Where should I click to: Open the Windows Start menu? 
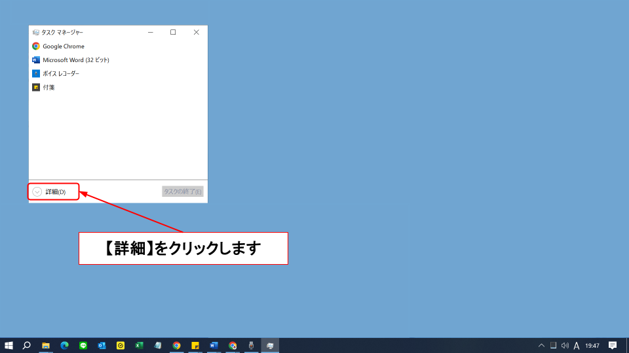tap(9, 345)
